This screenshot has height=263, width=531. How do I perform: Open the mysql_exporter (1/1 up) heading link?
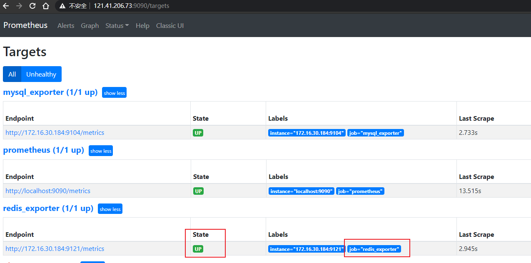50,92
